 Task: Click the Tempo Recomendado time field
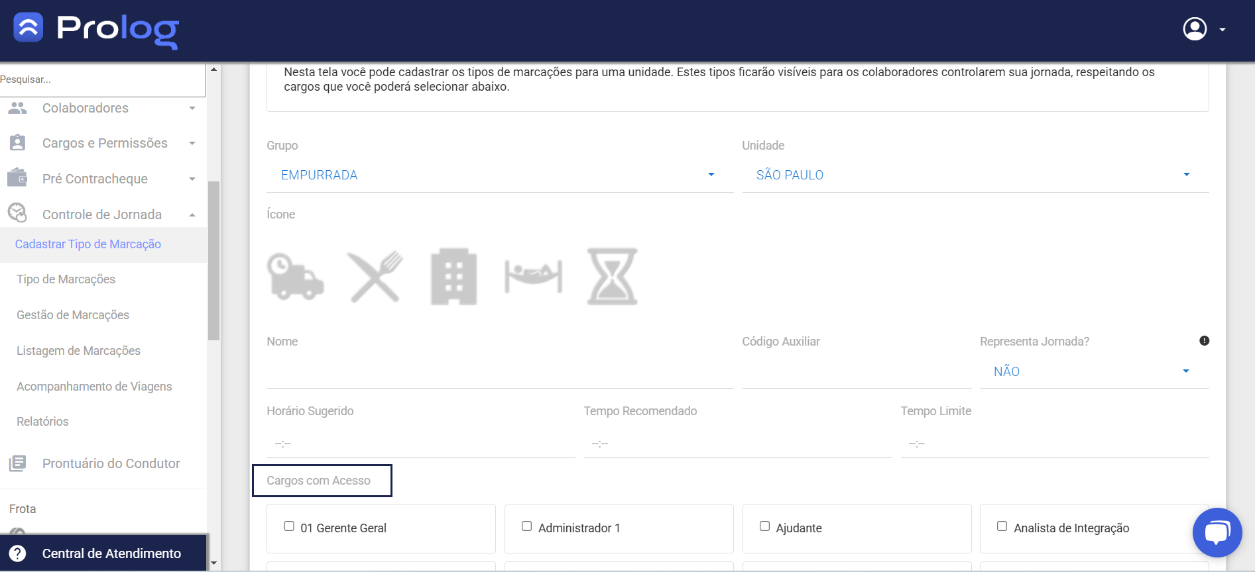[737, 443]
